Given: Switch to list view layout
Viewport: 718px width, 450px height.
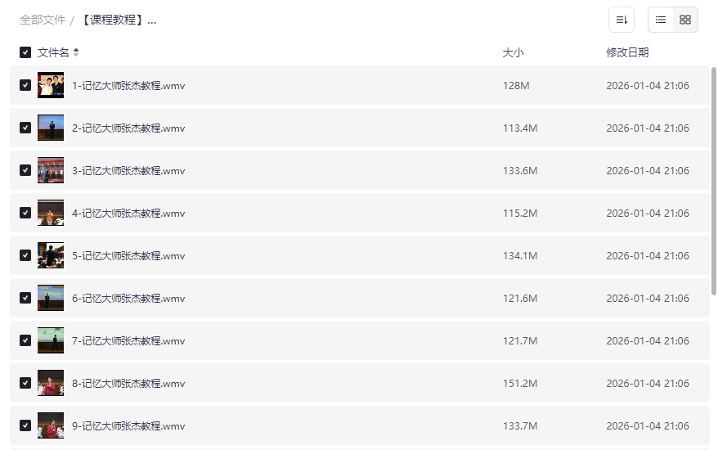Looking at the screenshot, I should [x=661, y=20].
